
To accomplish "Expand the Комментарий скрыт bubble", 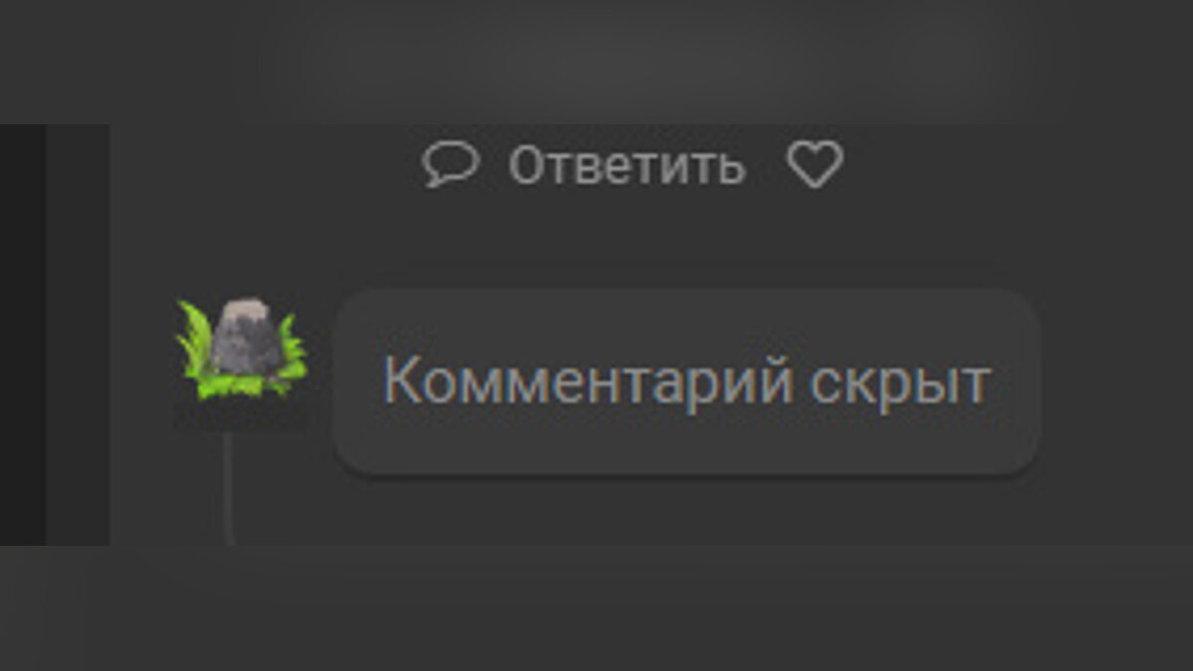I will point(686,382).
